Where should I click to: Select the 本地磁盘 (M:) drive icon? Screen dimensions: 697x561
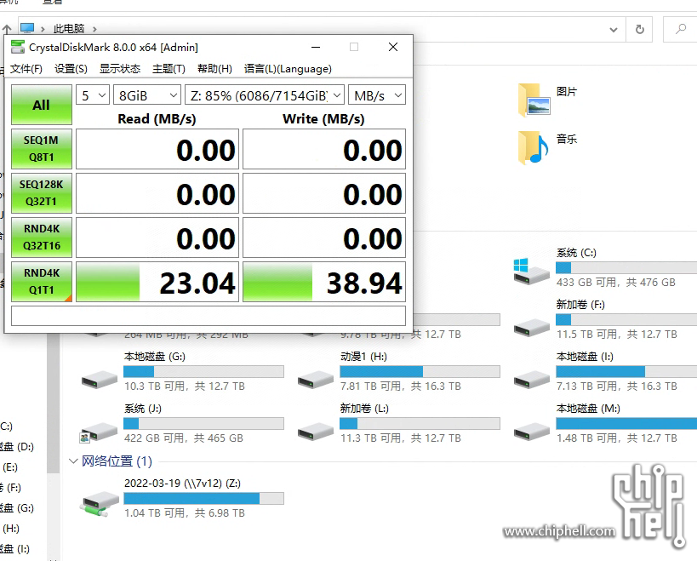pyautogui.click(x=532, y=432)
